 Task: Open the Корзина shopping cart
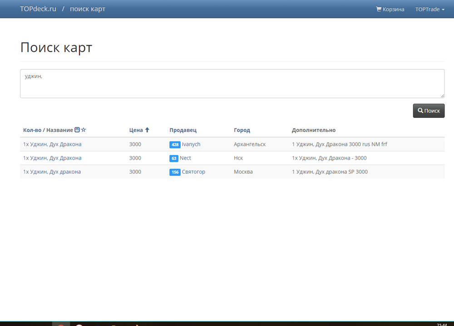tap(390, 9)
